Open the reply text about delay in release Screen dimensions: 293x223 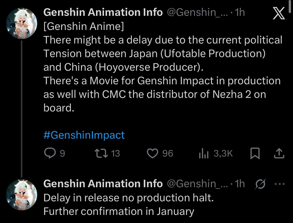tap(128, 198)
